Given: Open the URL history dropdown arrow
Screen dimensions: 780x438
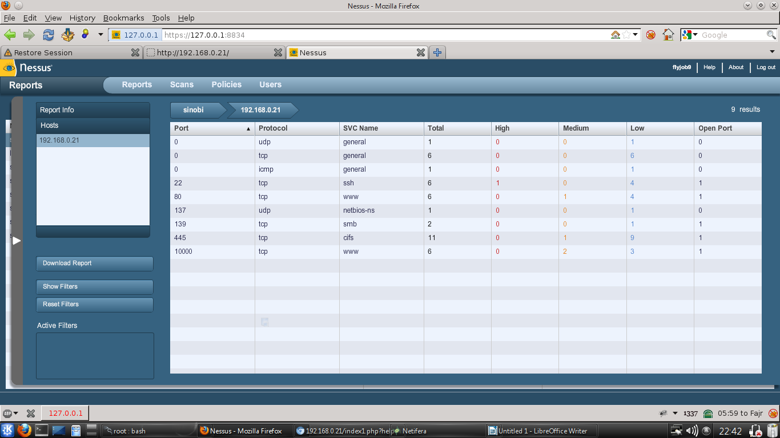Looking at the screenshot, I should pyautogui.click(x=636, y=35).
